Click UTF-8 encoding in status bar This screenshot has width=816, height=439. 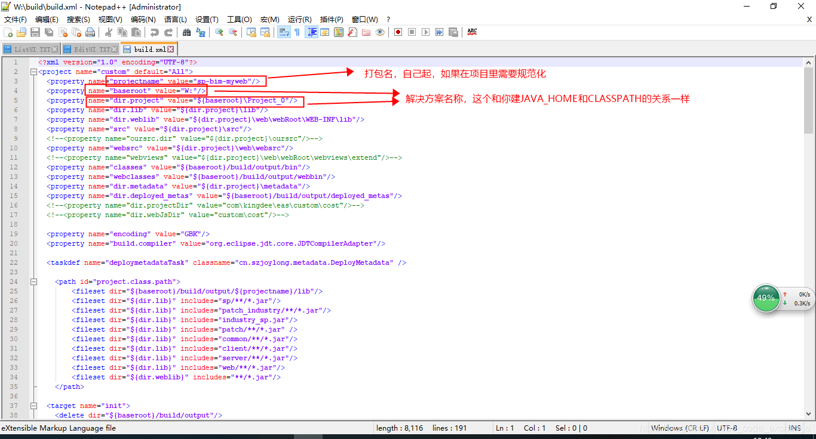tap(727, 428)
